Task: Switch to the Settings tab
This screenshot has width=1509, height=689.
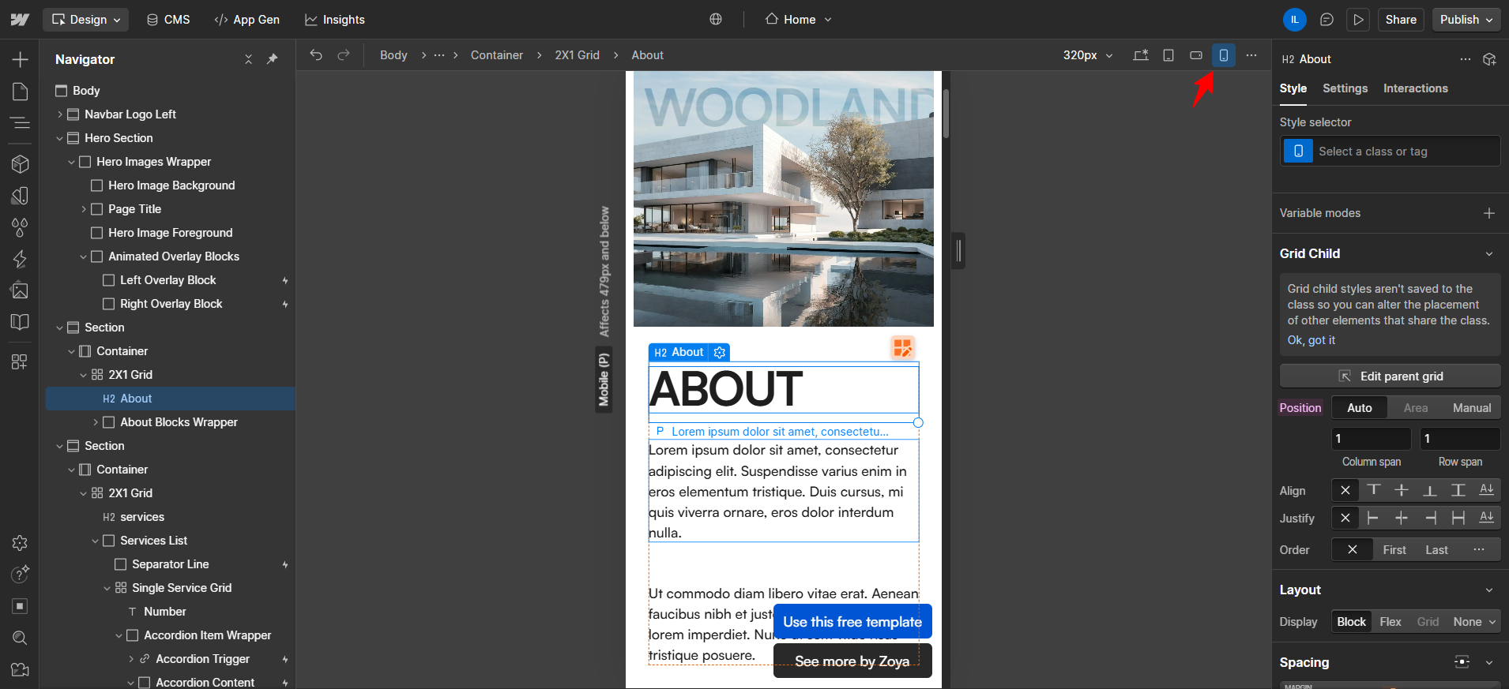Action: [x=1345, y=88]
